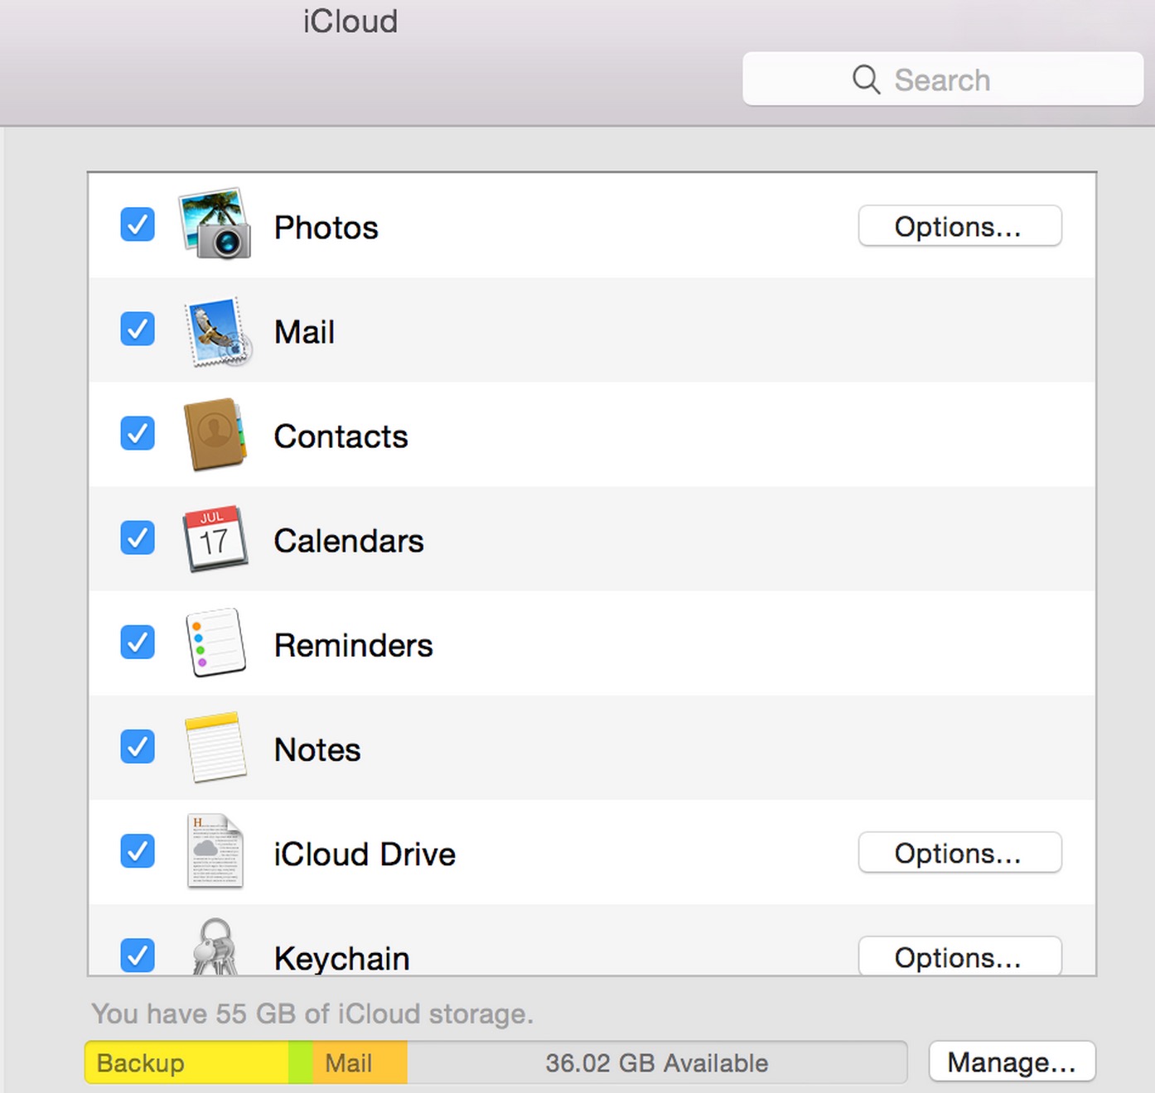Viewport: 1155px width, 1093px height.
Task: Click the Calendars icon showing JUL 17
Action: tap(215, 539)
